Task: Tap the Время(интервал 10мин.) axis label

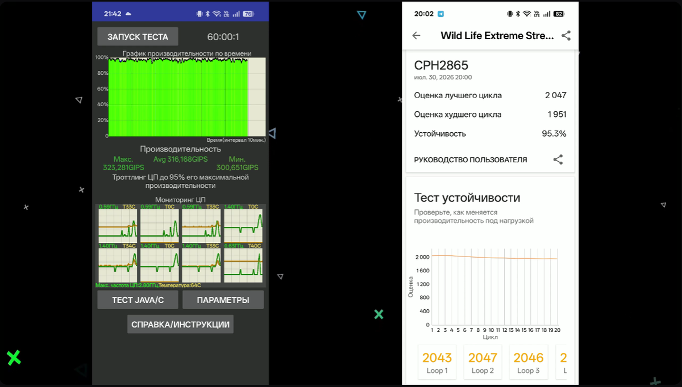Action: pyautogui.click(x=235, y=140)
